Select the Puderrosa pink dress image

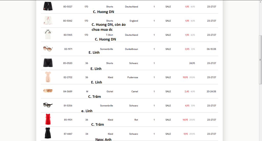click(x=48, y=77)
